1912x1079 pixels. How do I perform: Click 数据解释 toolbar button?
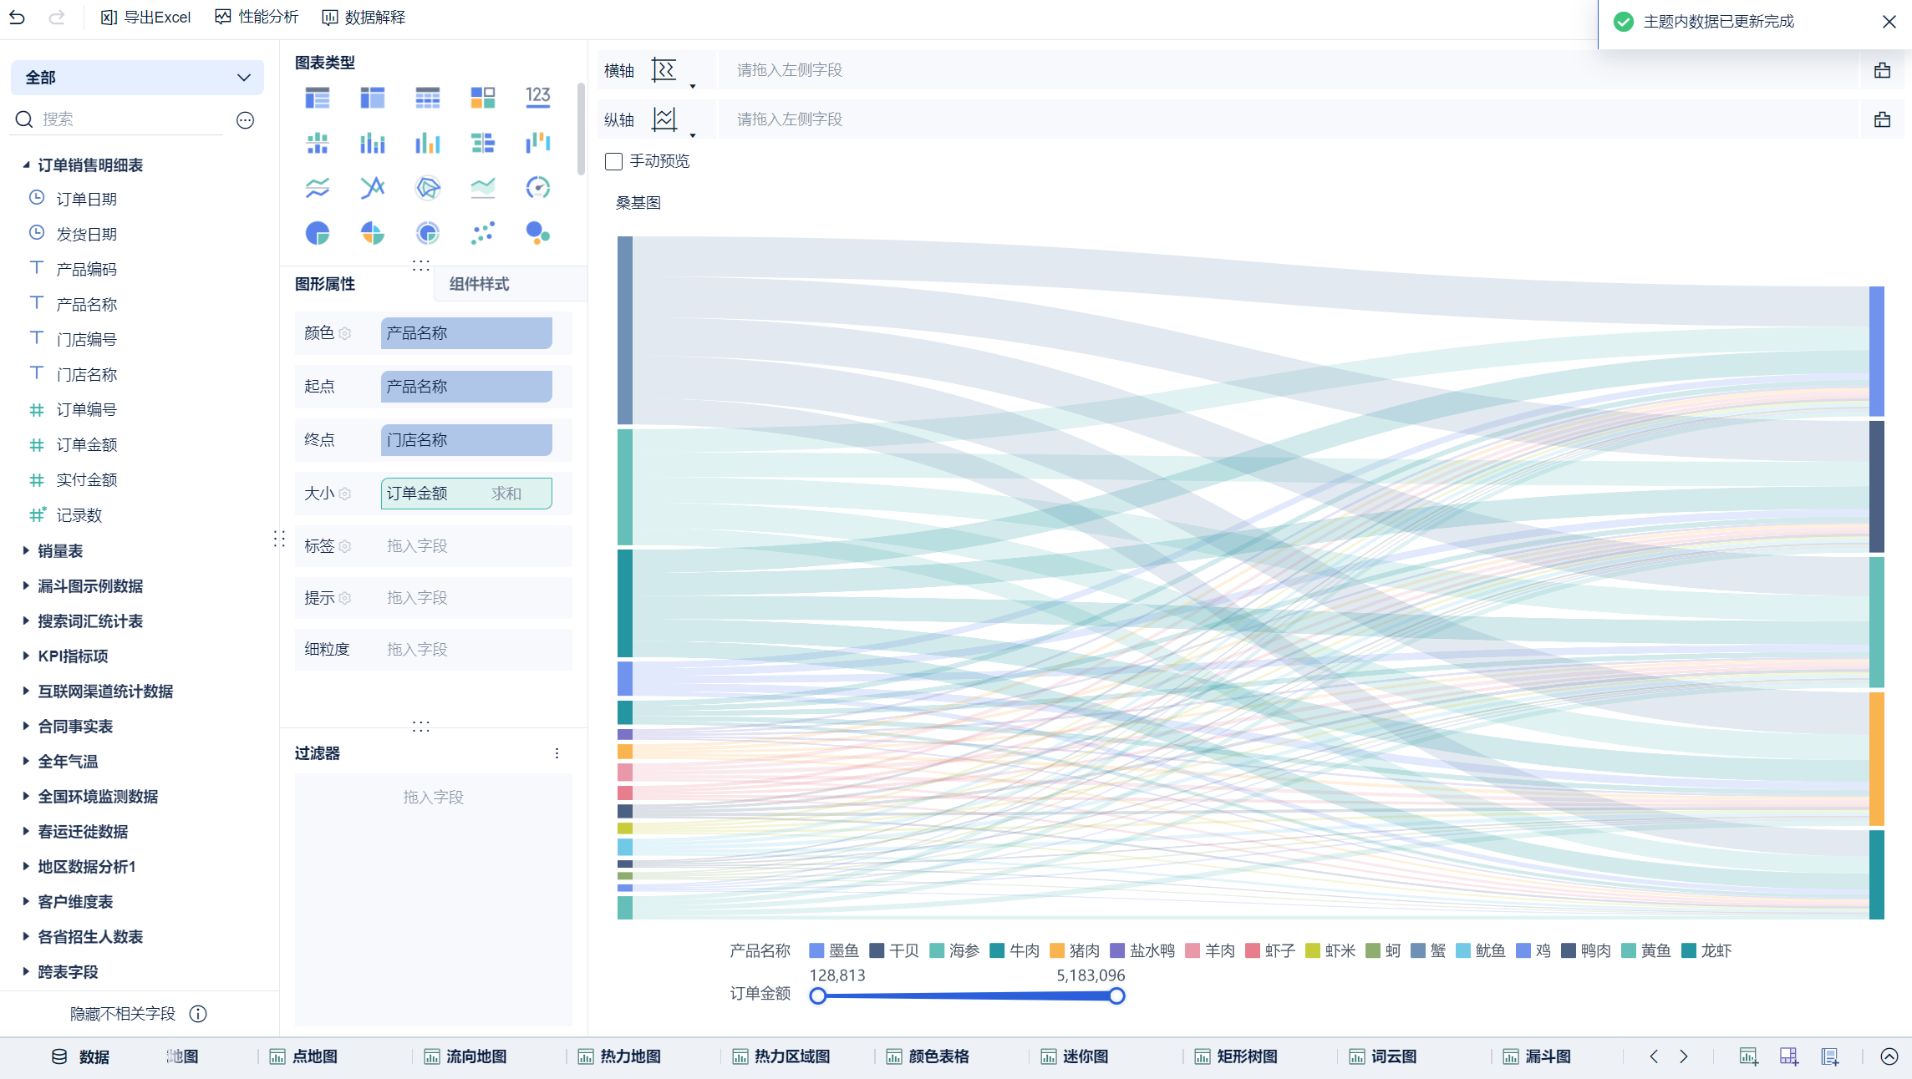(x=364, y=18)
